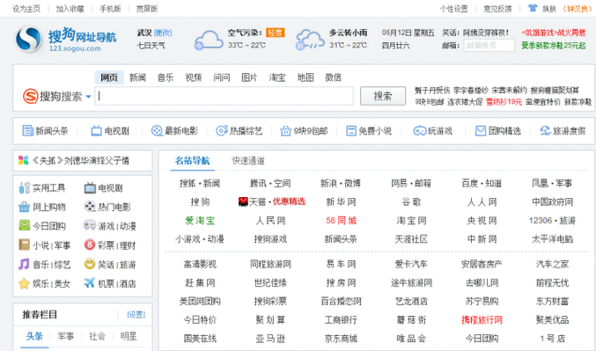Click the 换肤 shirt skin icon
This screenshot has height=351, width=596.
coord(533,8)
